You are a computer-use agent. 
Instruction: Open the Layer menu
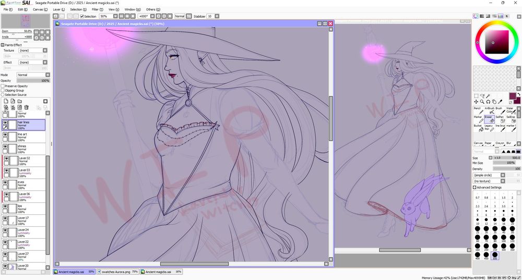click(58, 9)
